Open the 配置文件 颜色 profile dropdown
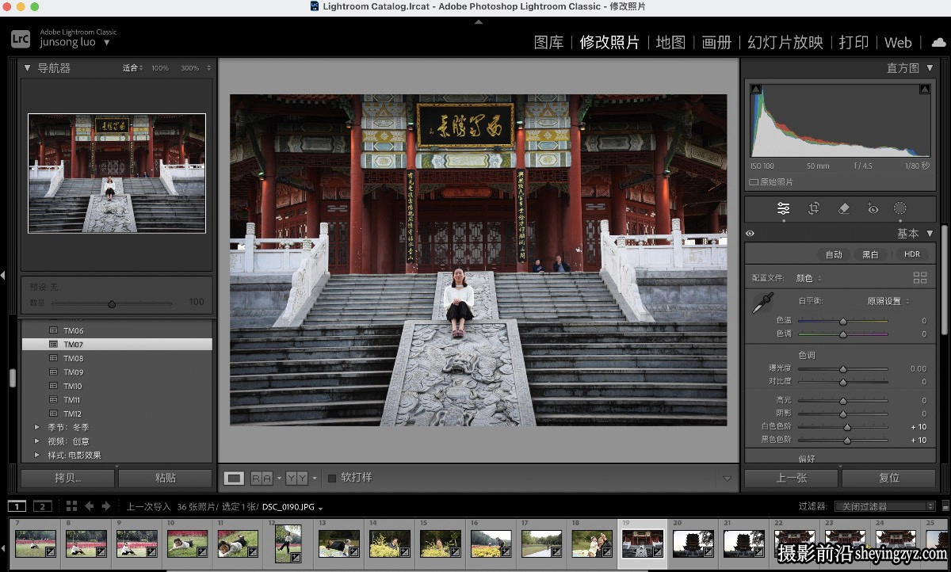951x572 pixels. click(x=808, y=278)
